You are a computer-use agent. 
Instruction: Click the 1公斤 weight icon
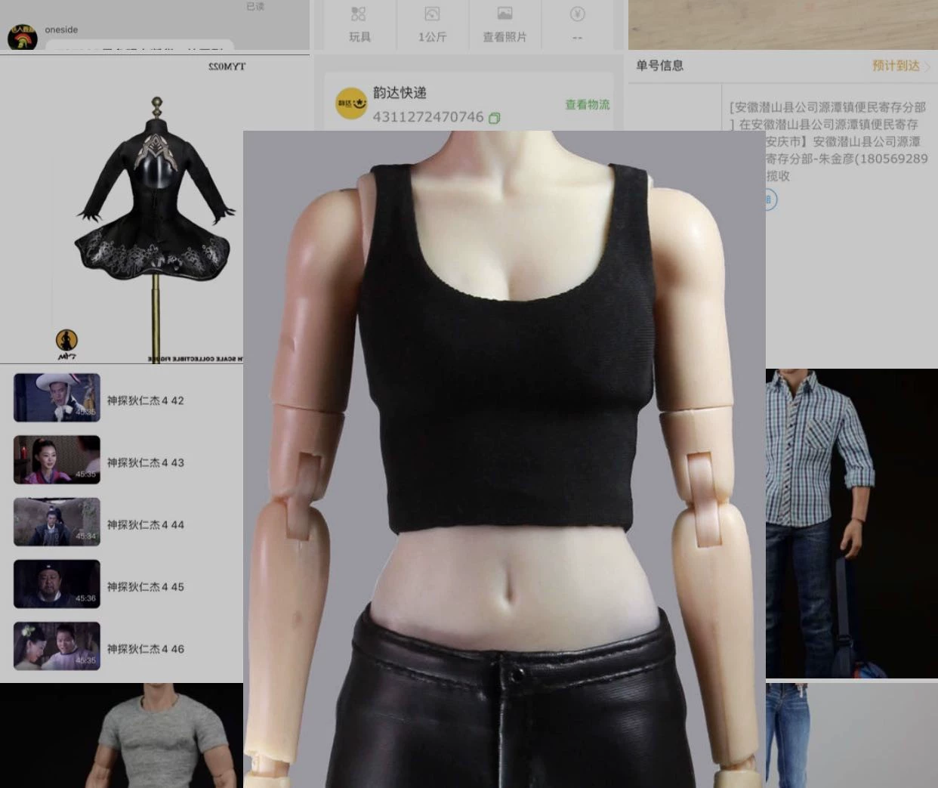pyautogui.click(x=432, y=14)
